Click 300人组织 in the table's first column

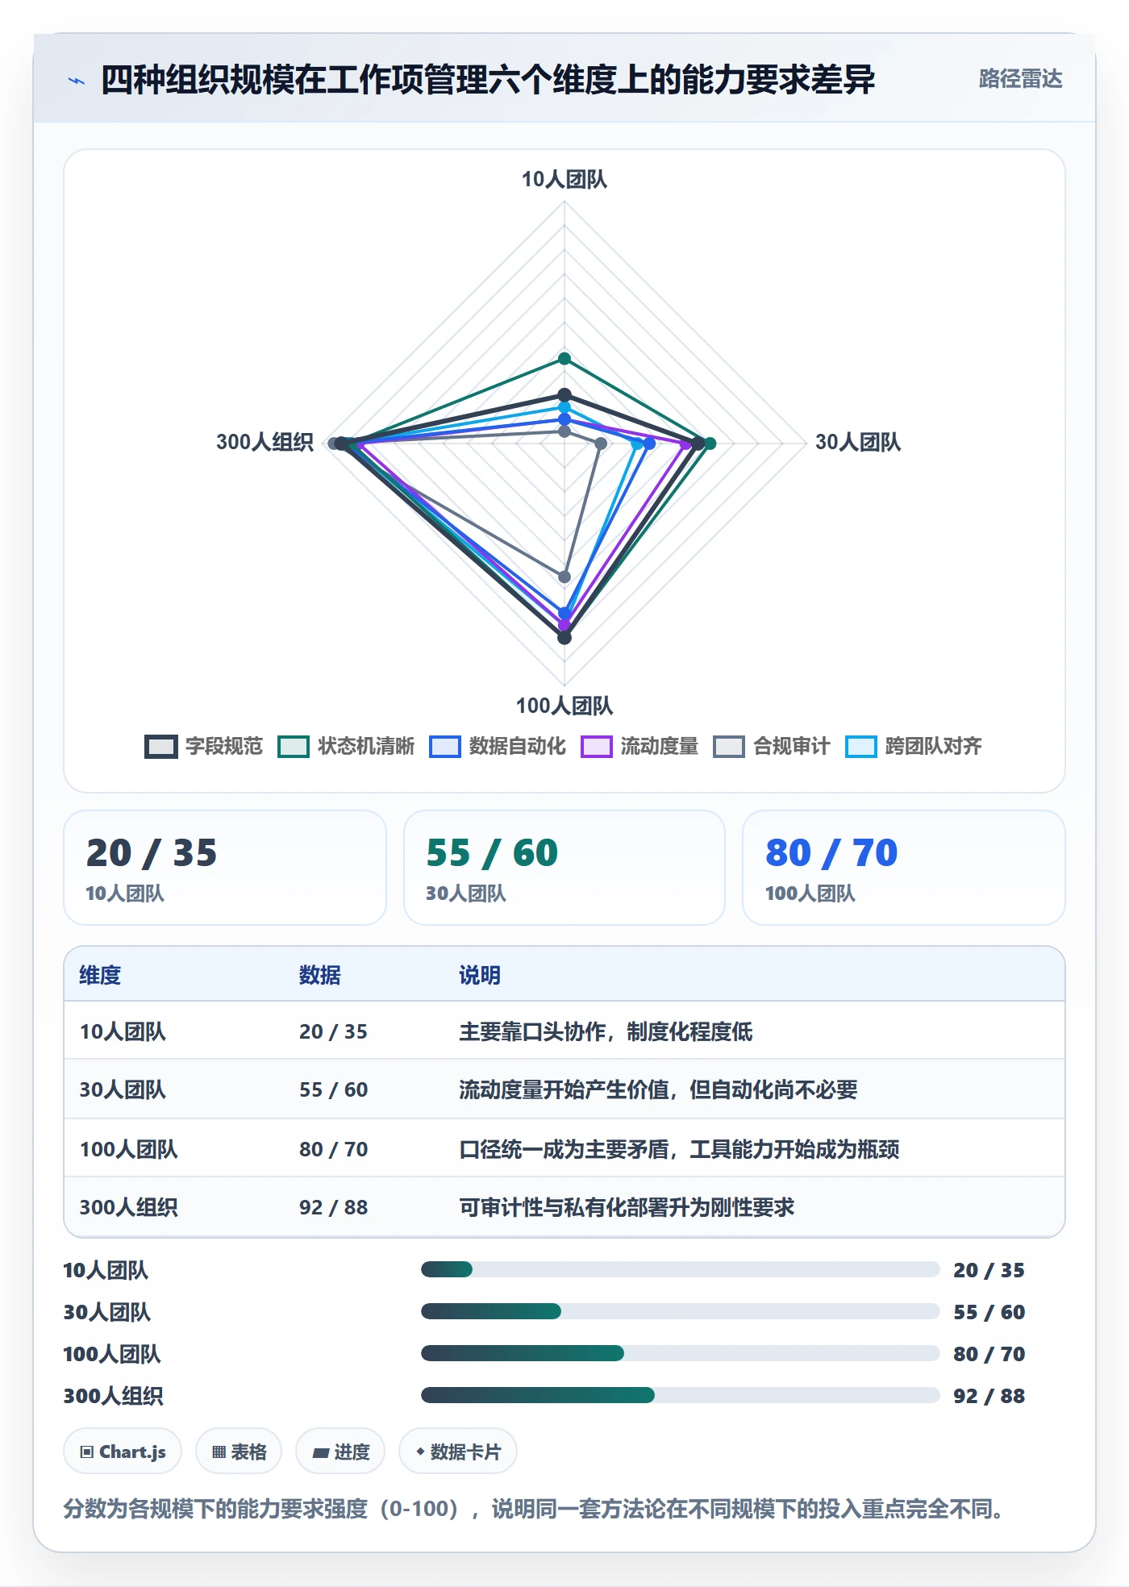coord(128,1207)
